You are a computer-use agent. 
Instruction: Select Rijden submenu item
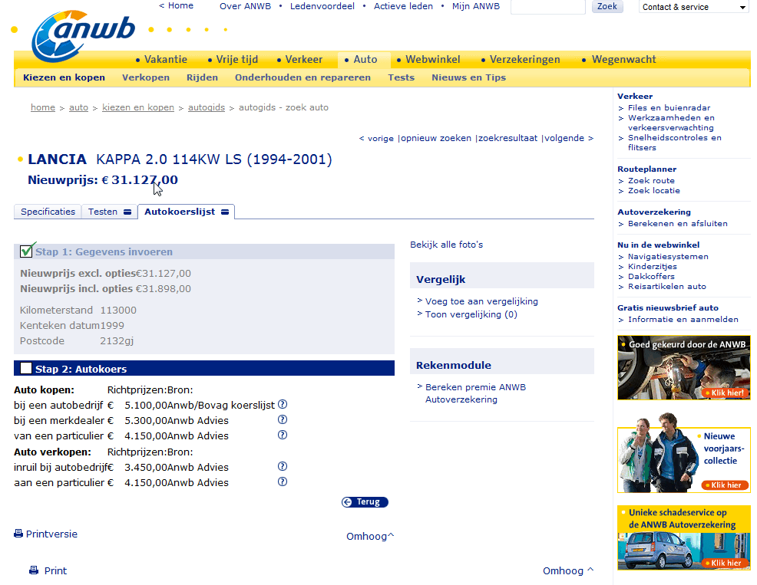(x=202, y=77)
